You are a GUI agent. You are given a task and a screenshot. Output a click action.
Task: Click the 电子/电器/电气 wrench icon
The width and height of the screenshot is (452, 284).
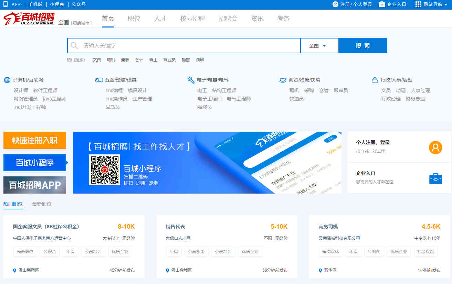(x=191, y=80)
